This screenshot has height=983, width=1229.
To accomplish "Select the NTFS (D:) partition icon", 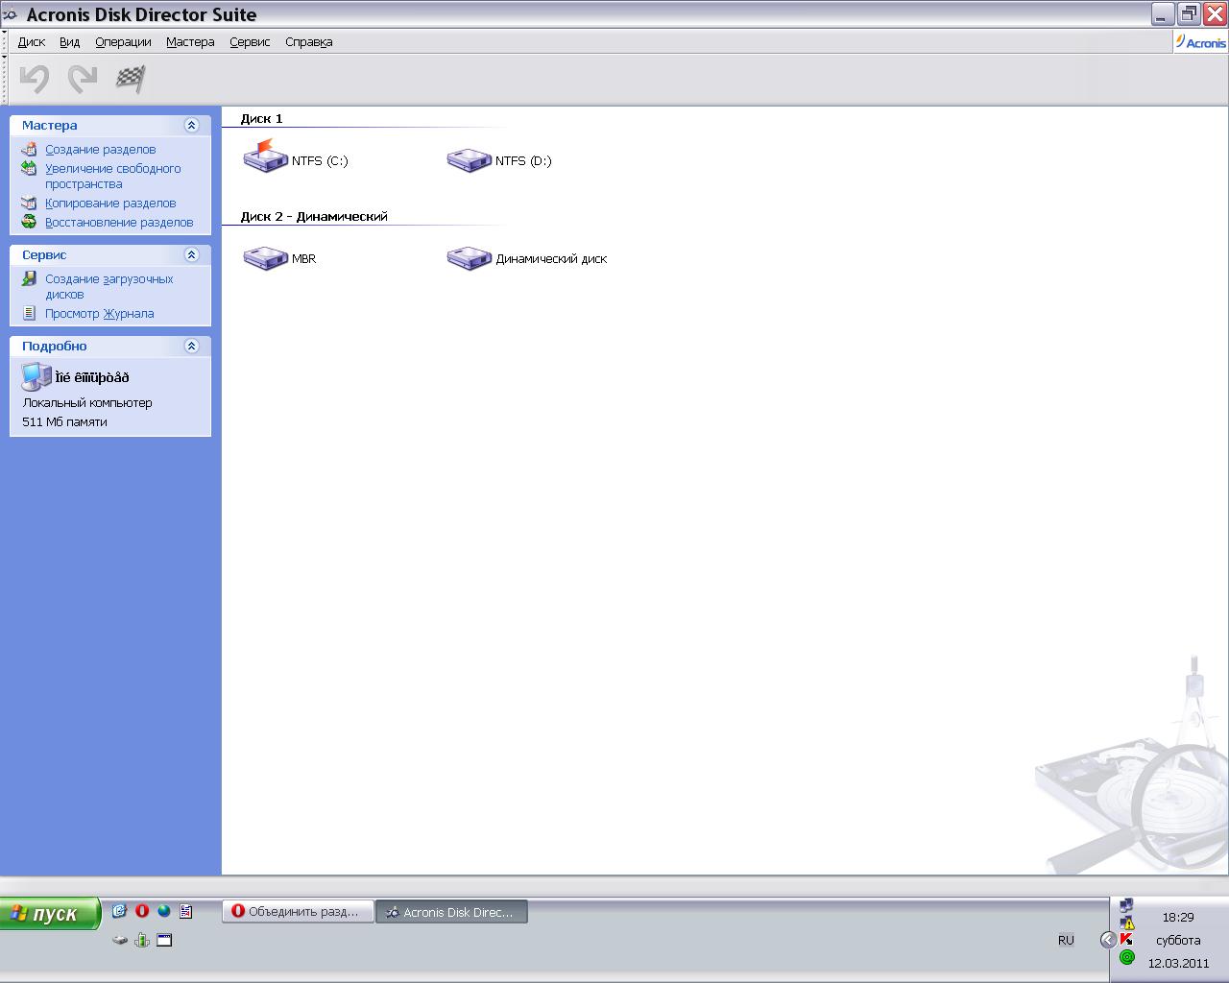I will (x=470, y=159).
